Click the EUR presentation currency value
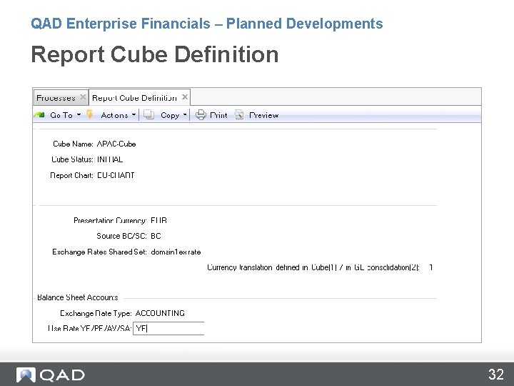514x386 pixels. (x=158, y=220)
